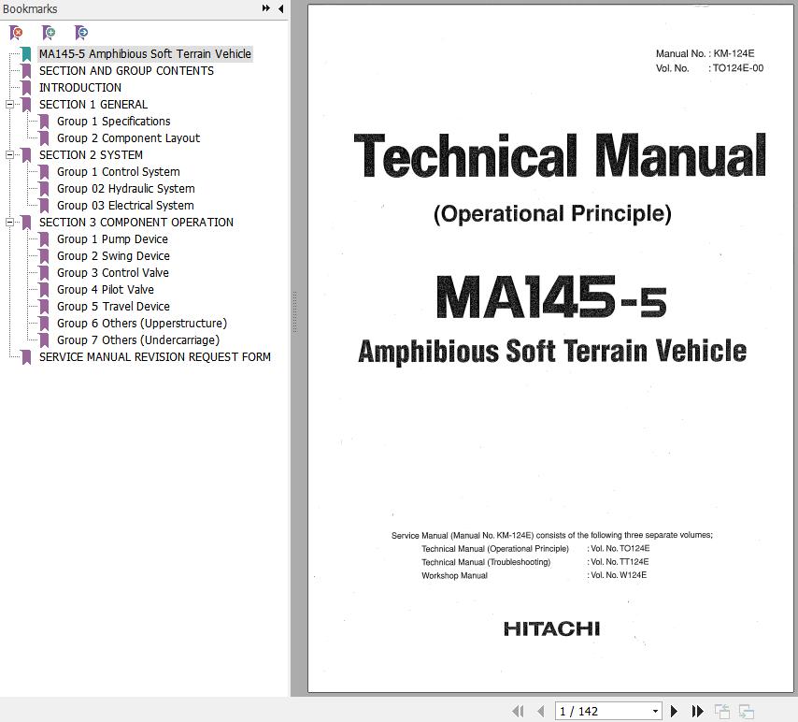The height and width of the screenshot is (722, 798).
Task: Select MA145-5 Amphibious Soft Terrain Vehicle bookmark
Action: pyautogui.click(x=145, y=54)
